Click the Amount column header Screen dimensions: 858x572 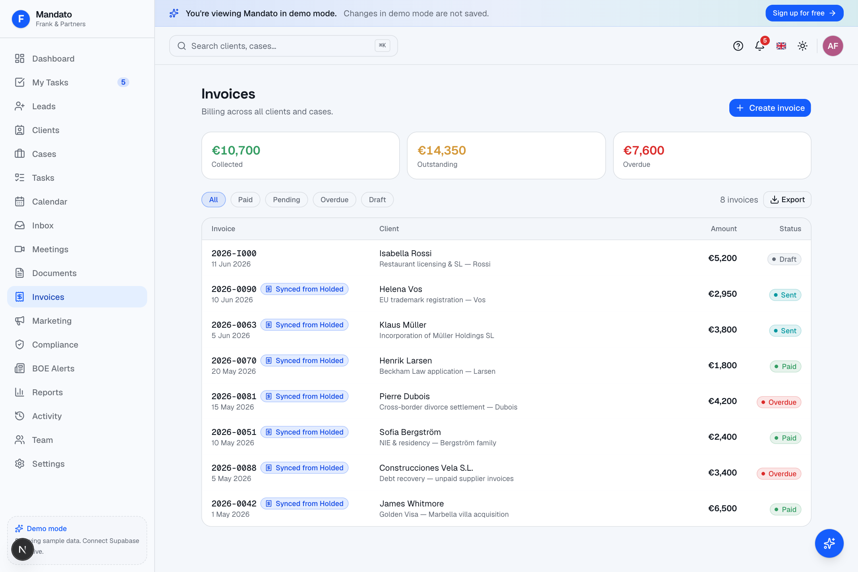point(724,229)
